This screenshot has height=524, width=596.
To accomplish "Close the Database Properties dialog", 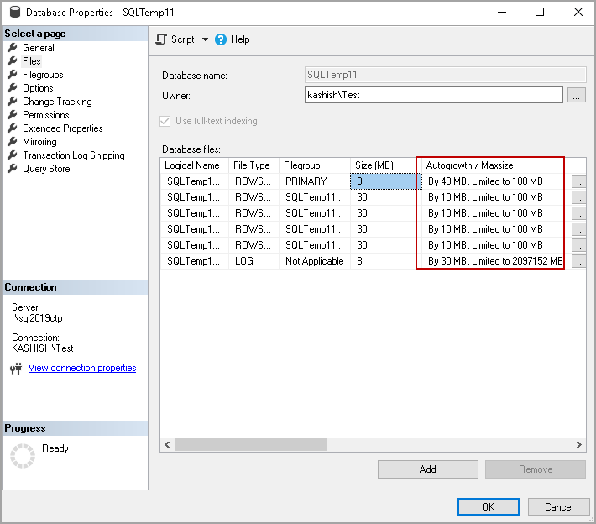I will [578, 12].
